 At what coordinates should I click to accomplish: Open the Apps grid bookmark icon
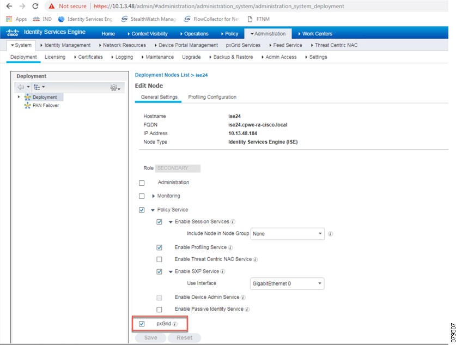pyautogui.click(x=9, y=19)
